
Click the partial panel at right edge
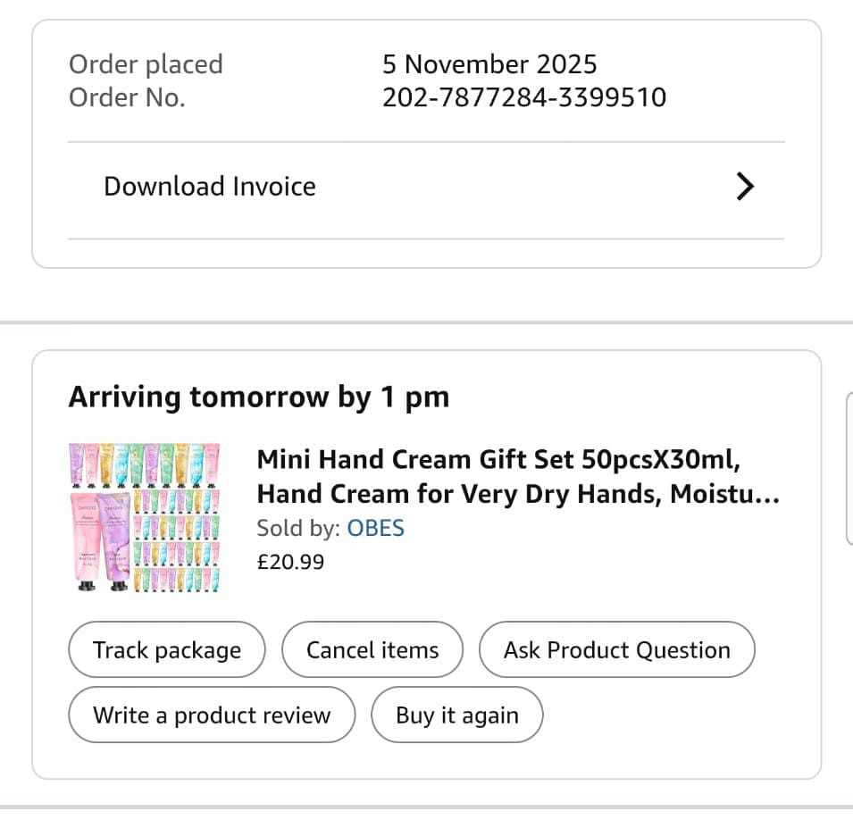849,467
